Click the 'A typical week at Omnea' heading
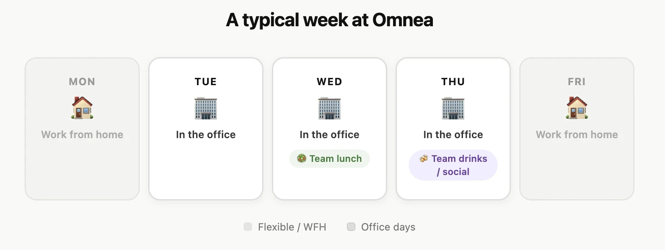The width and height of the screenshot is (665, 250). (330, 20)
